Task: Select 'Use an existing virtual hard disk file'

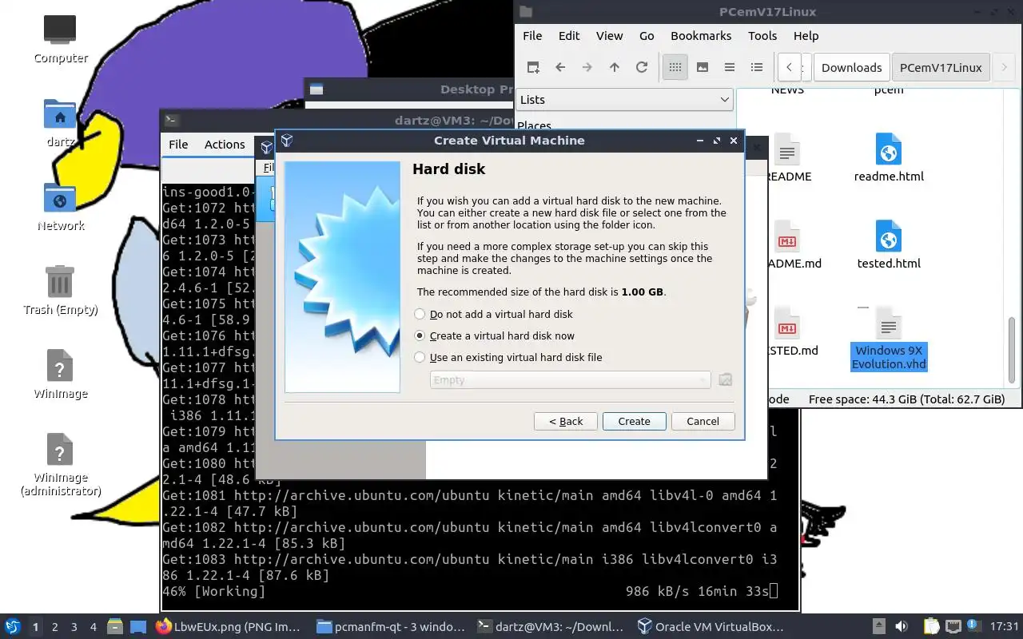Action: [508, 358]
